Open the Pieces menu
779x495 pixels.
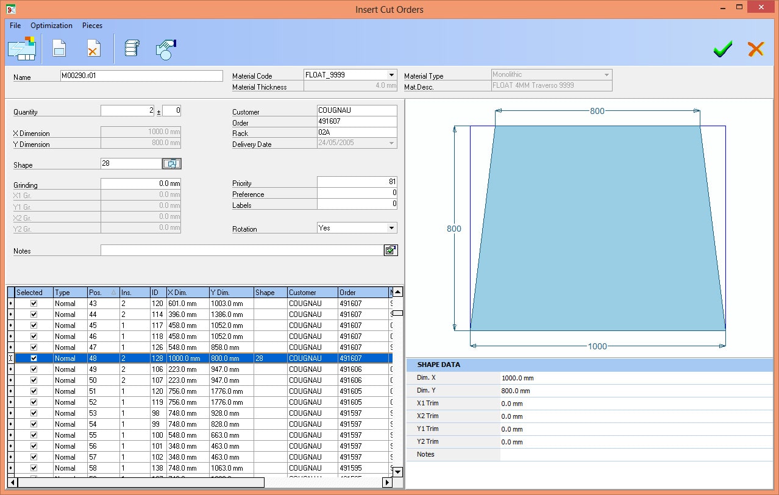(x=92, y=26)
